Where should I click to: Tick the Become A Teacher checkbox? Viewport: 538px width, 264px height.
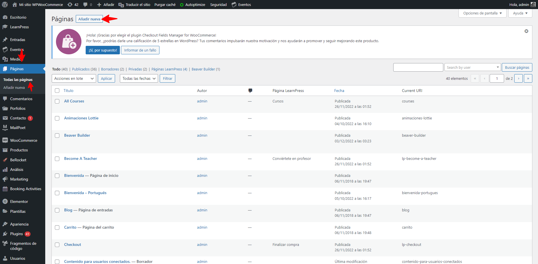point(57,159)
